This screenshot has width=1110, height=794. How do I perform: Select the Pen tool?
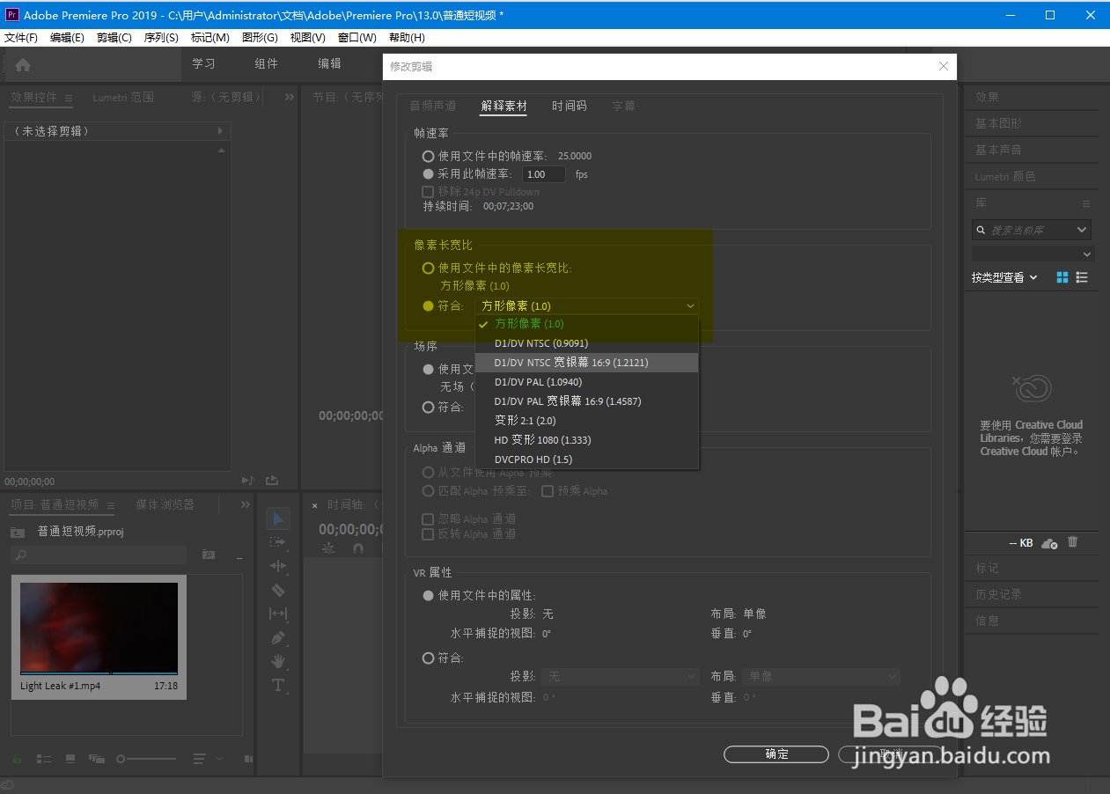(x=278, y=637)
